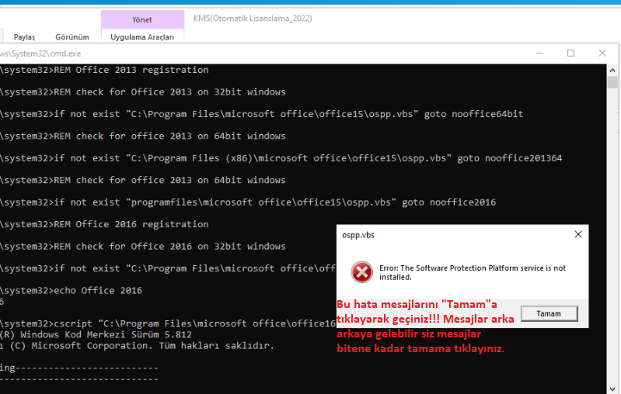This screenshot has width=621, height=394.
Task: Click the red error icon in dialog
Action: click(361, 272)
